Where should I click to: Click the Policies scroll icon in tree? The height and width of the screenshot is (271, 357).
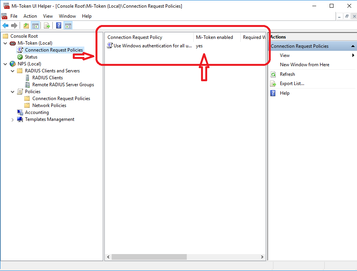coord(20,92)
